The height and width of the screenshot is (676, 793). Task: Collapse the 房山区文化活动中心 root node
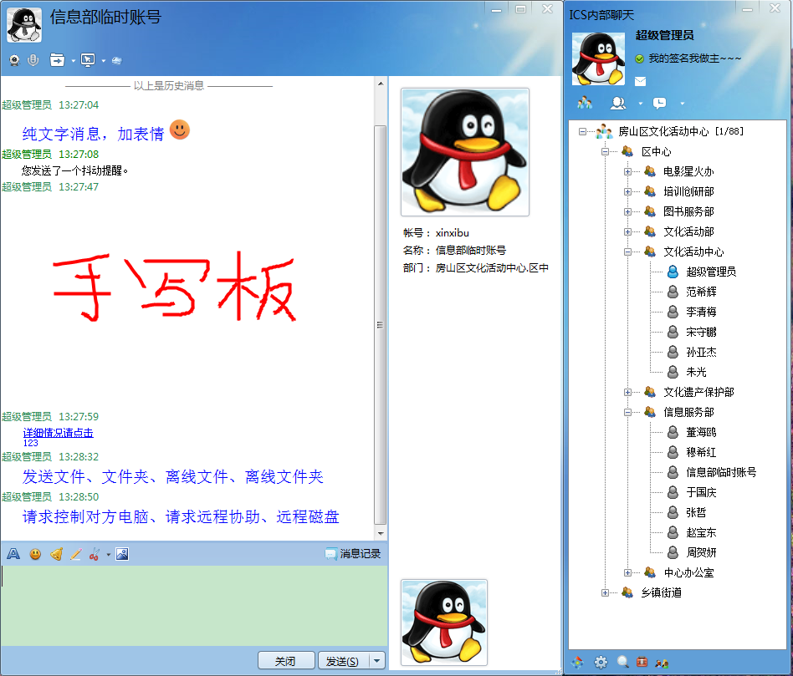point(582,131)
